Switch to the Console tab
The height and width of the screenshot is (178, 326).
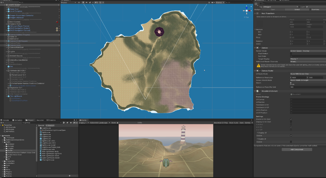5,120
